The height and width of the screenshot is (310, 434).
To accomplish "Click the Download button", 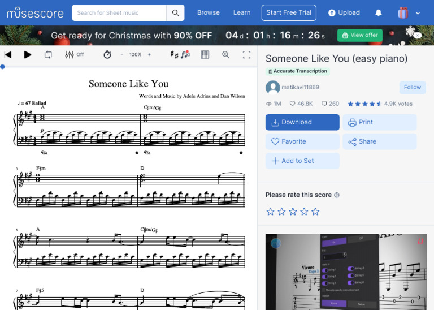I will (302, 122).
